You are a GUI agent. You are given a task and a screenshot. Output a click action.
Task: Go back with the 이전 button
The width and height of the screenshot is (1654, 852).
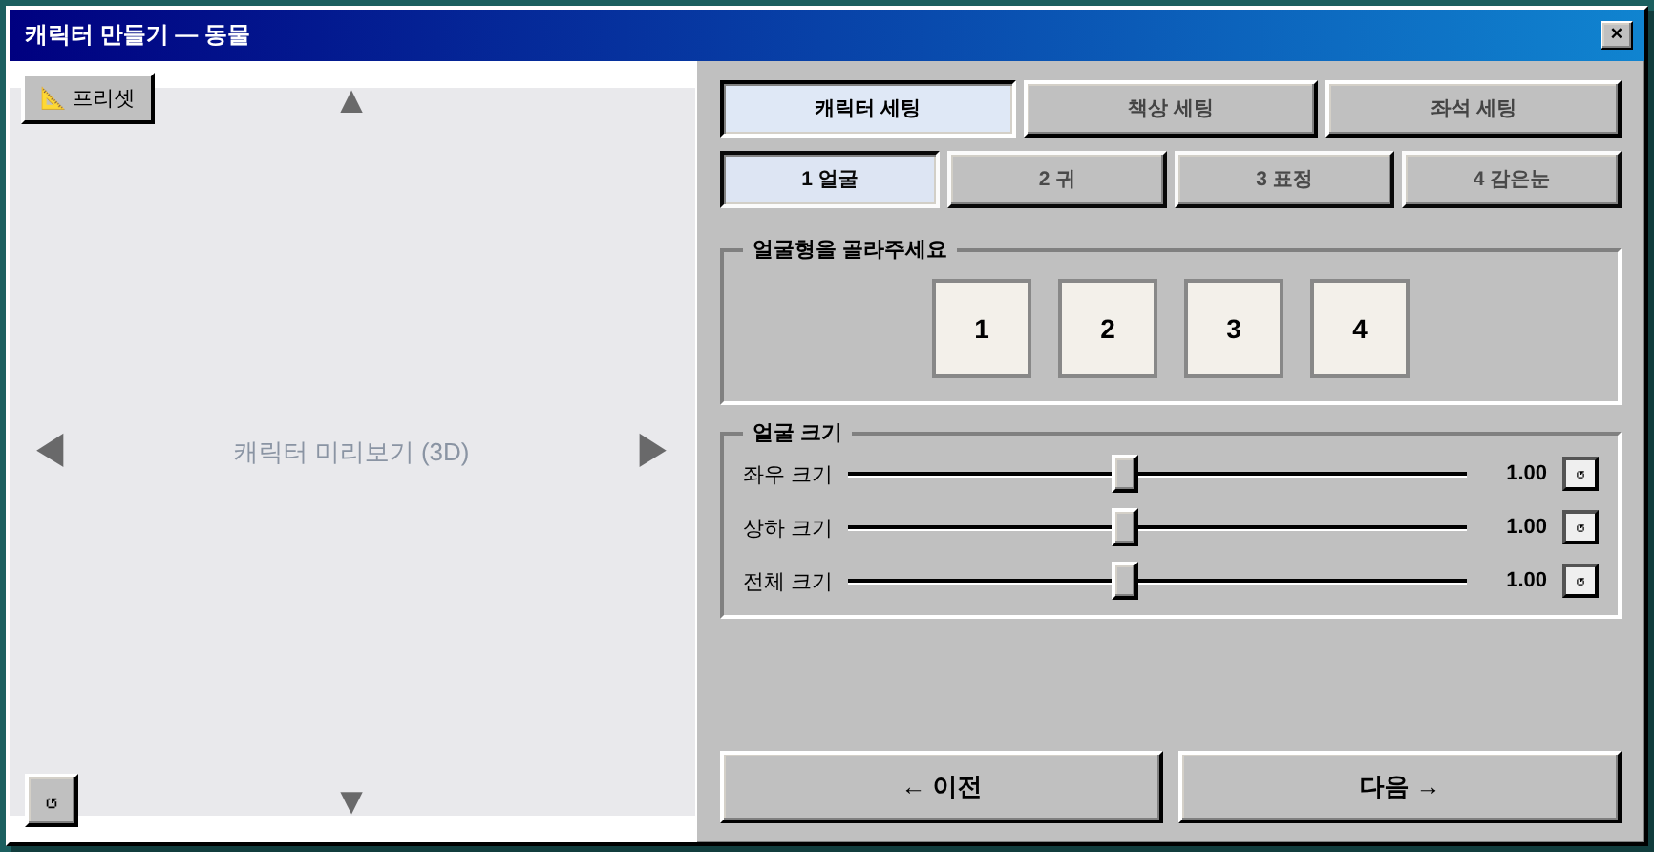coord(942,787)
